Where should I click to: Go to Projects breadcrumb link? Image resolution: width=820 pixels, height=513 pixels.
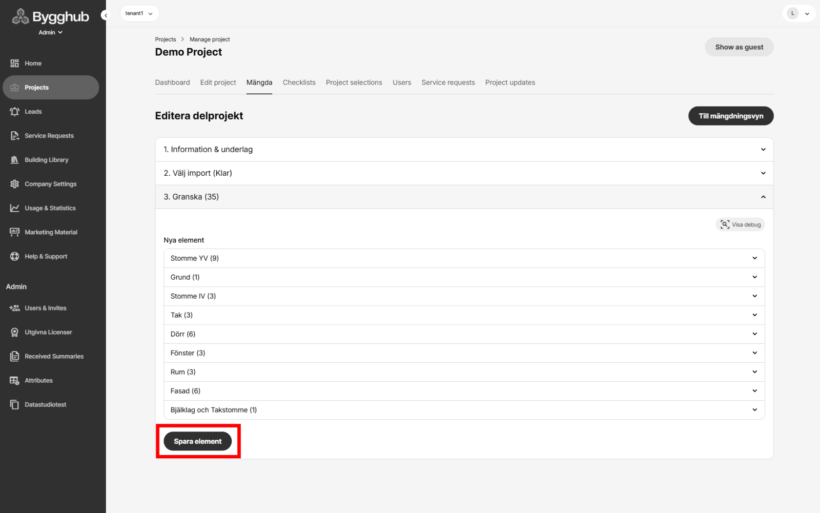tap(165, 40)
